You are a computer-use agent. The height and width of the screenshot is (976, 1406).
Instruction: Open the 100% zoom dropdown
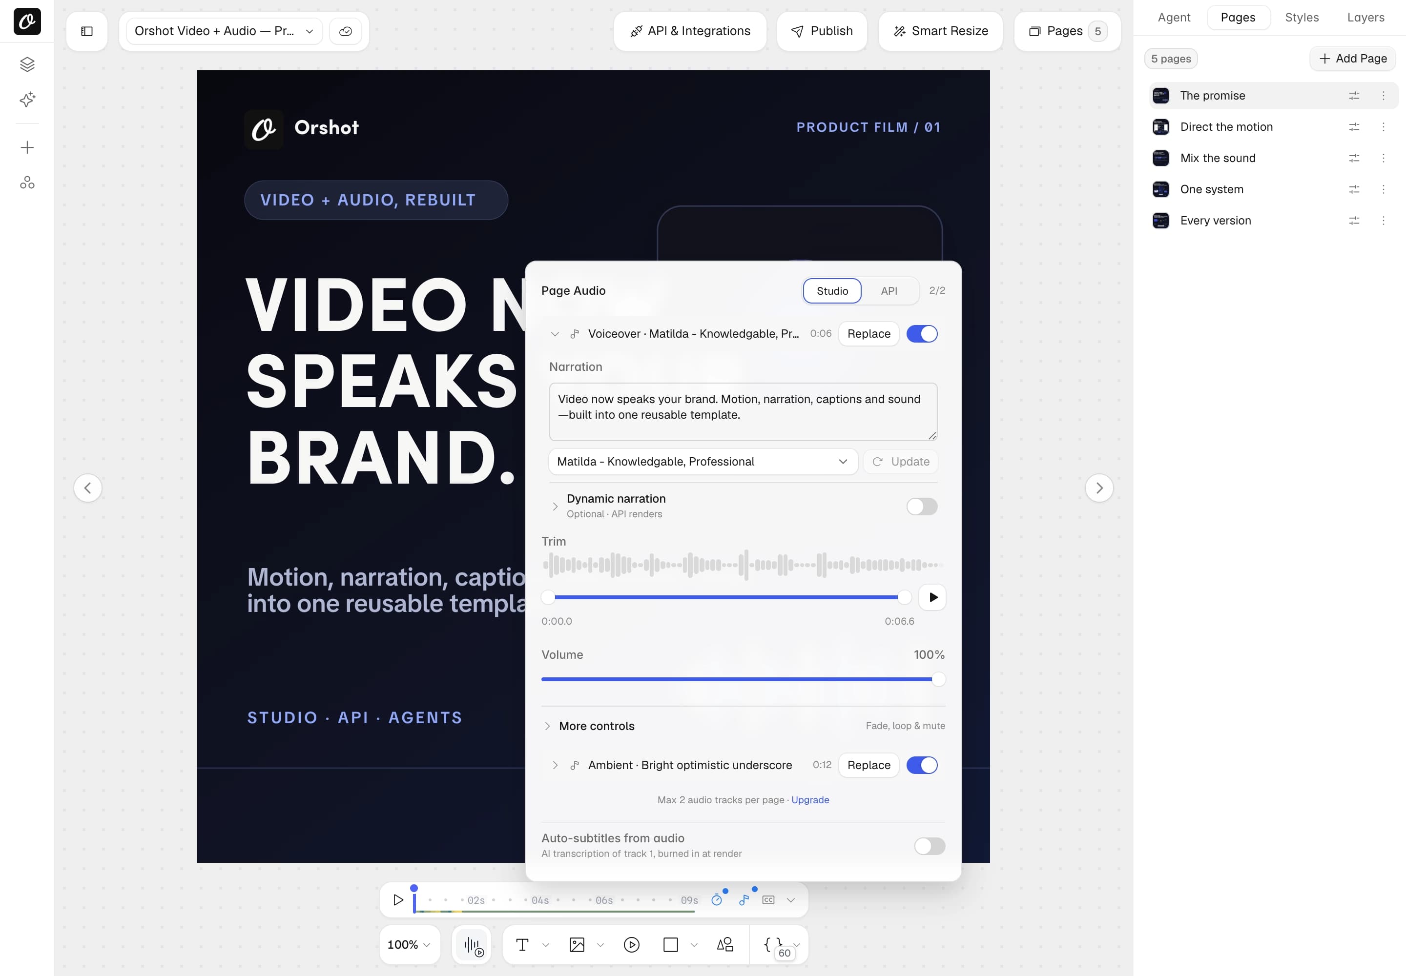[409, 945]
